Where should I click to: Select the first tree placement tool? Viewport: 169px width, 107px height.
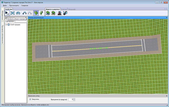[x=48, y=13]
